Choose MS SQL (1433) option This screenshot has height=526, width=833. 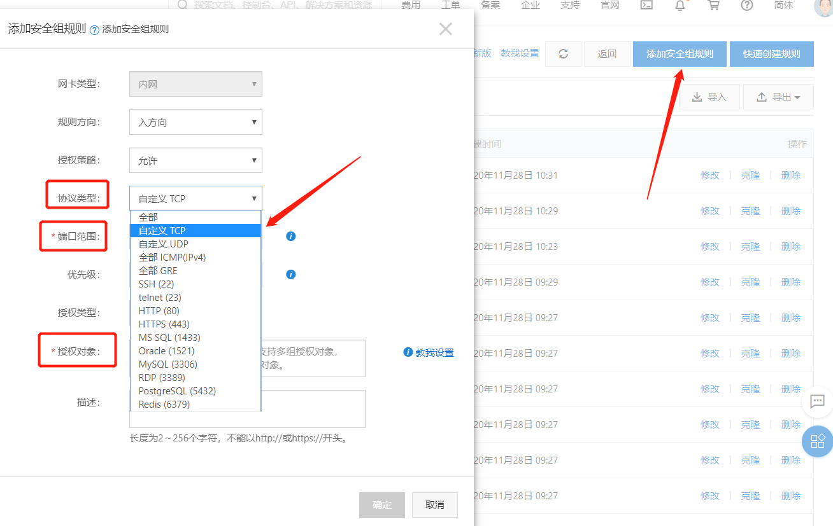point(196,337)
